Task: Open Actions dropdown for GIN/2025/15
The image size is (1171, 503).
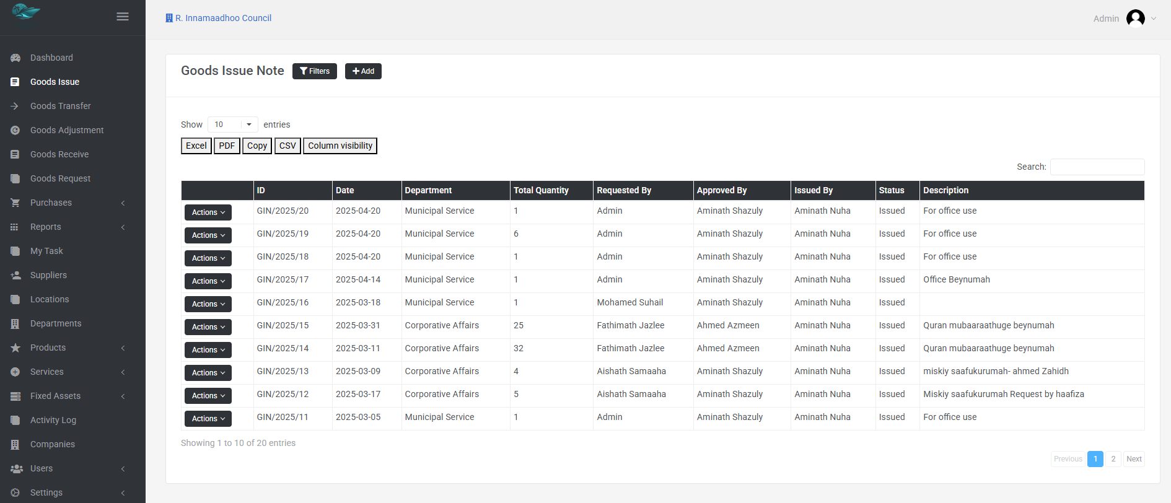Action: coord(208,327)
